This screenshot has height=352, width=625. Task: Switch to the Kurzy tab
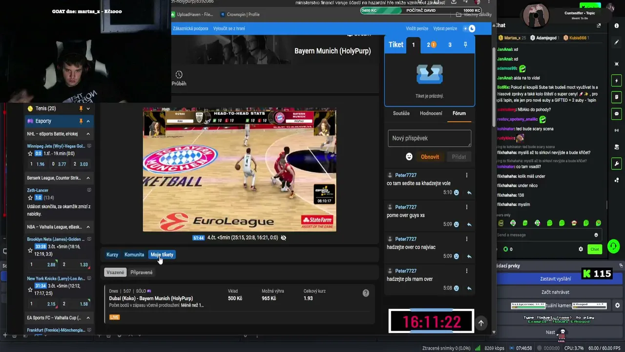(x=112, y=255)
